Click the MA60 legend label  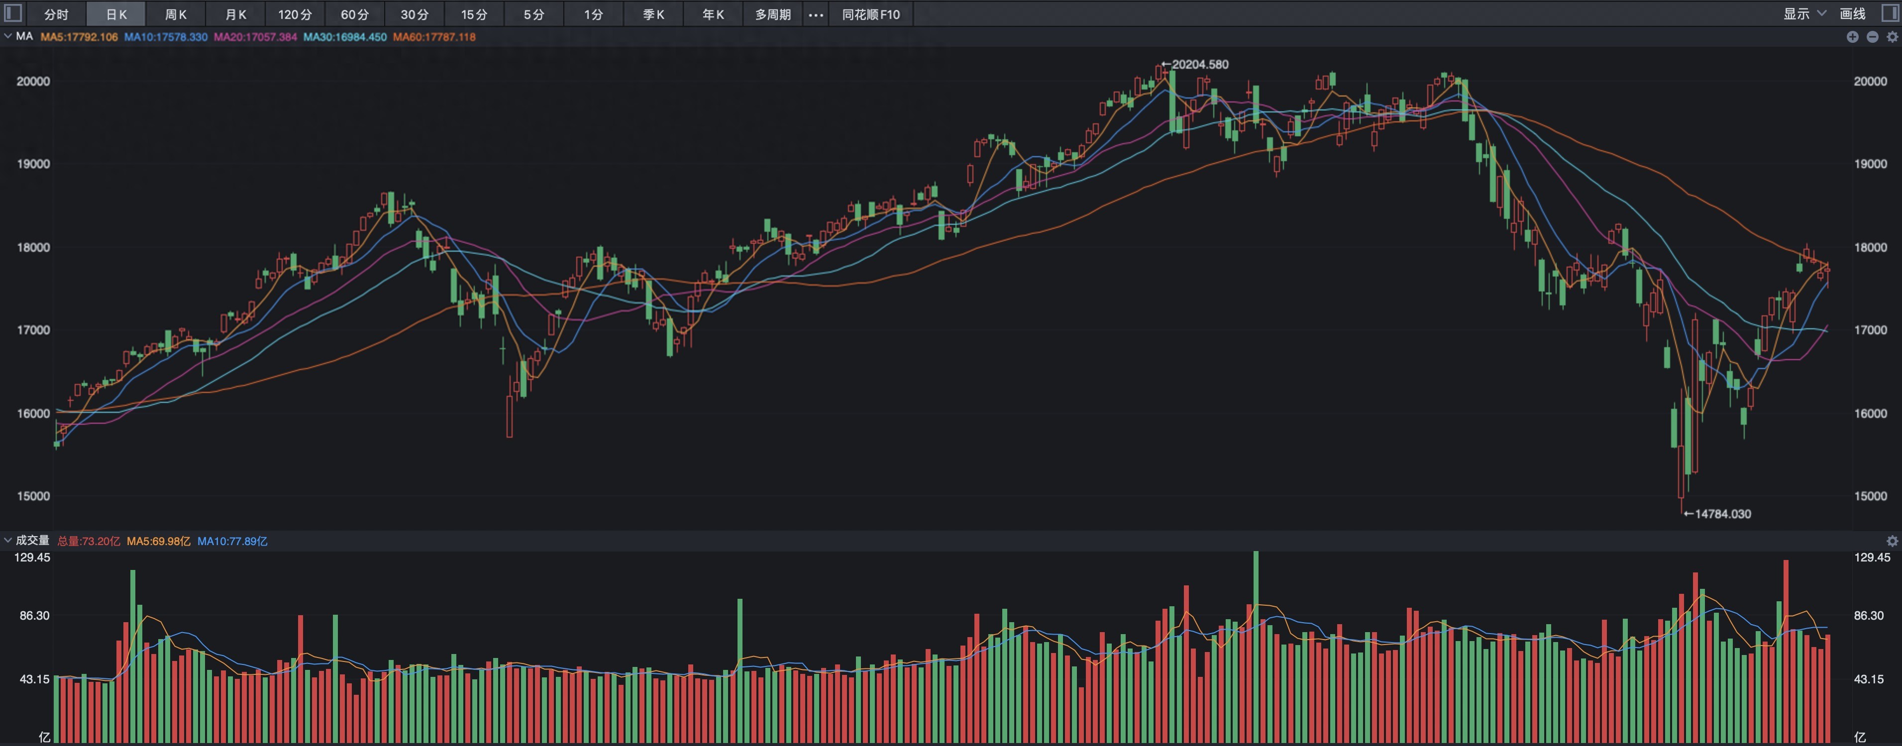click(434, 37)
